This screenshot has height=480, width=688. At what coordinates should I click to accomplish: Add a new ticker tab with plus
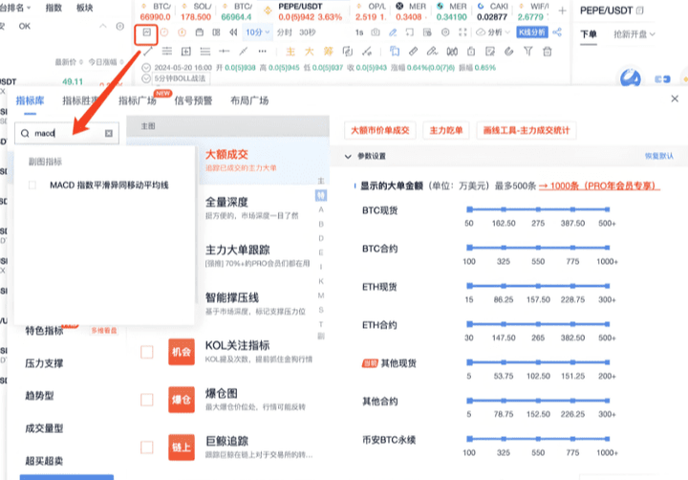click(562, 11)
